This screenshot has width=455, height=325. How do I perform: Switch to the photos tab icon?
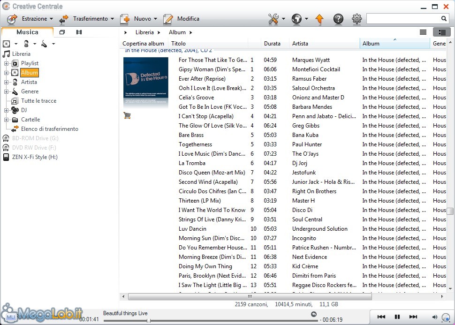point(62,32)
